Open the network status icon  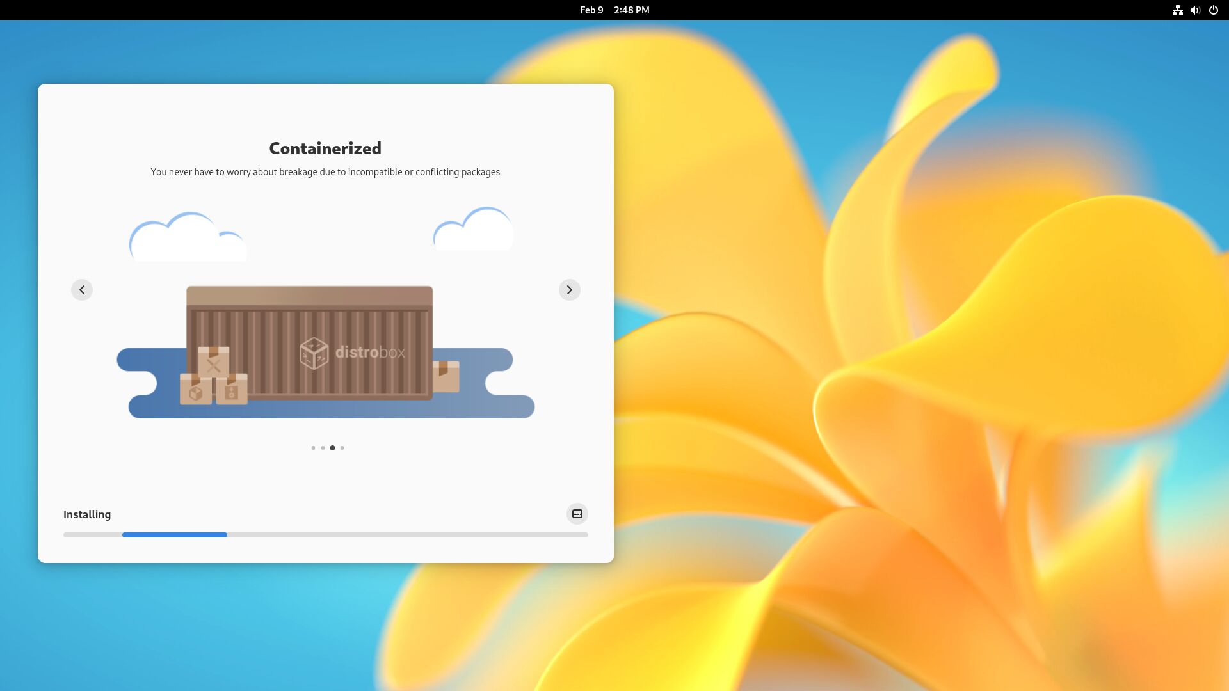point(1178,10)
